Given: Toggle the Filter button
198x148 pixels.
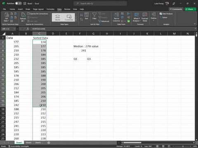Looking at the screenshot, I should (94, 16).
